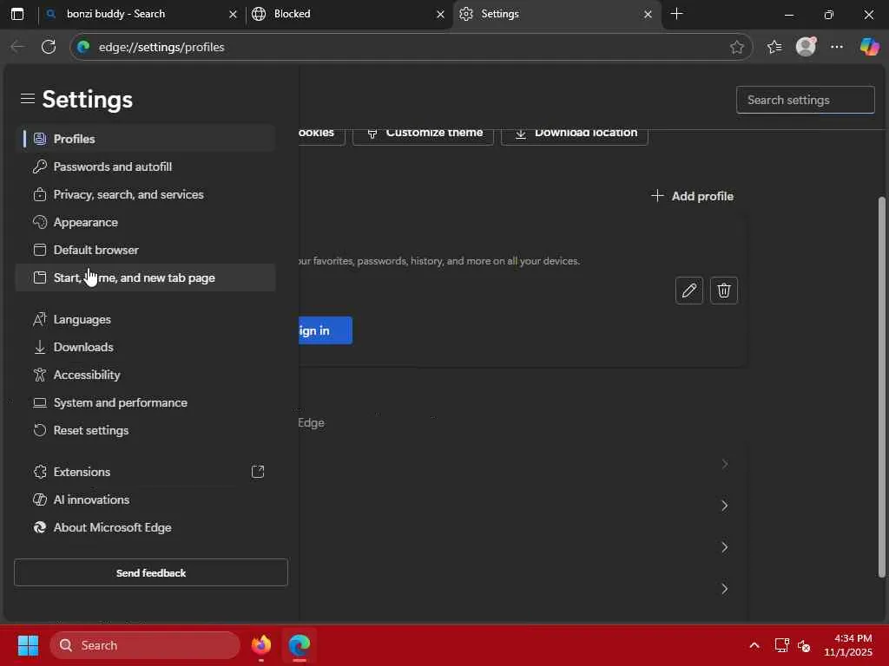Open Extensions page
Screen dimensions: 889x666
point(145,472)
